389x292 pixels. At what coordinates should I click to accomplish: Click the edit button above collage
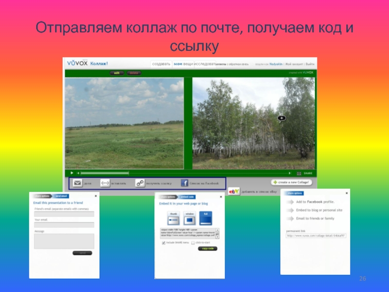[x=117, y=73]
